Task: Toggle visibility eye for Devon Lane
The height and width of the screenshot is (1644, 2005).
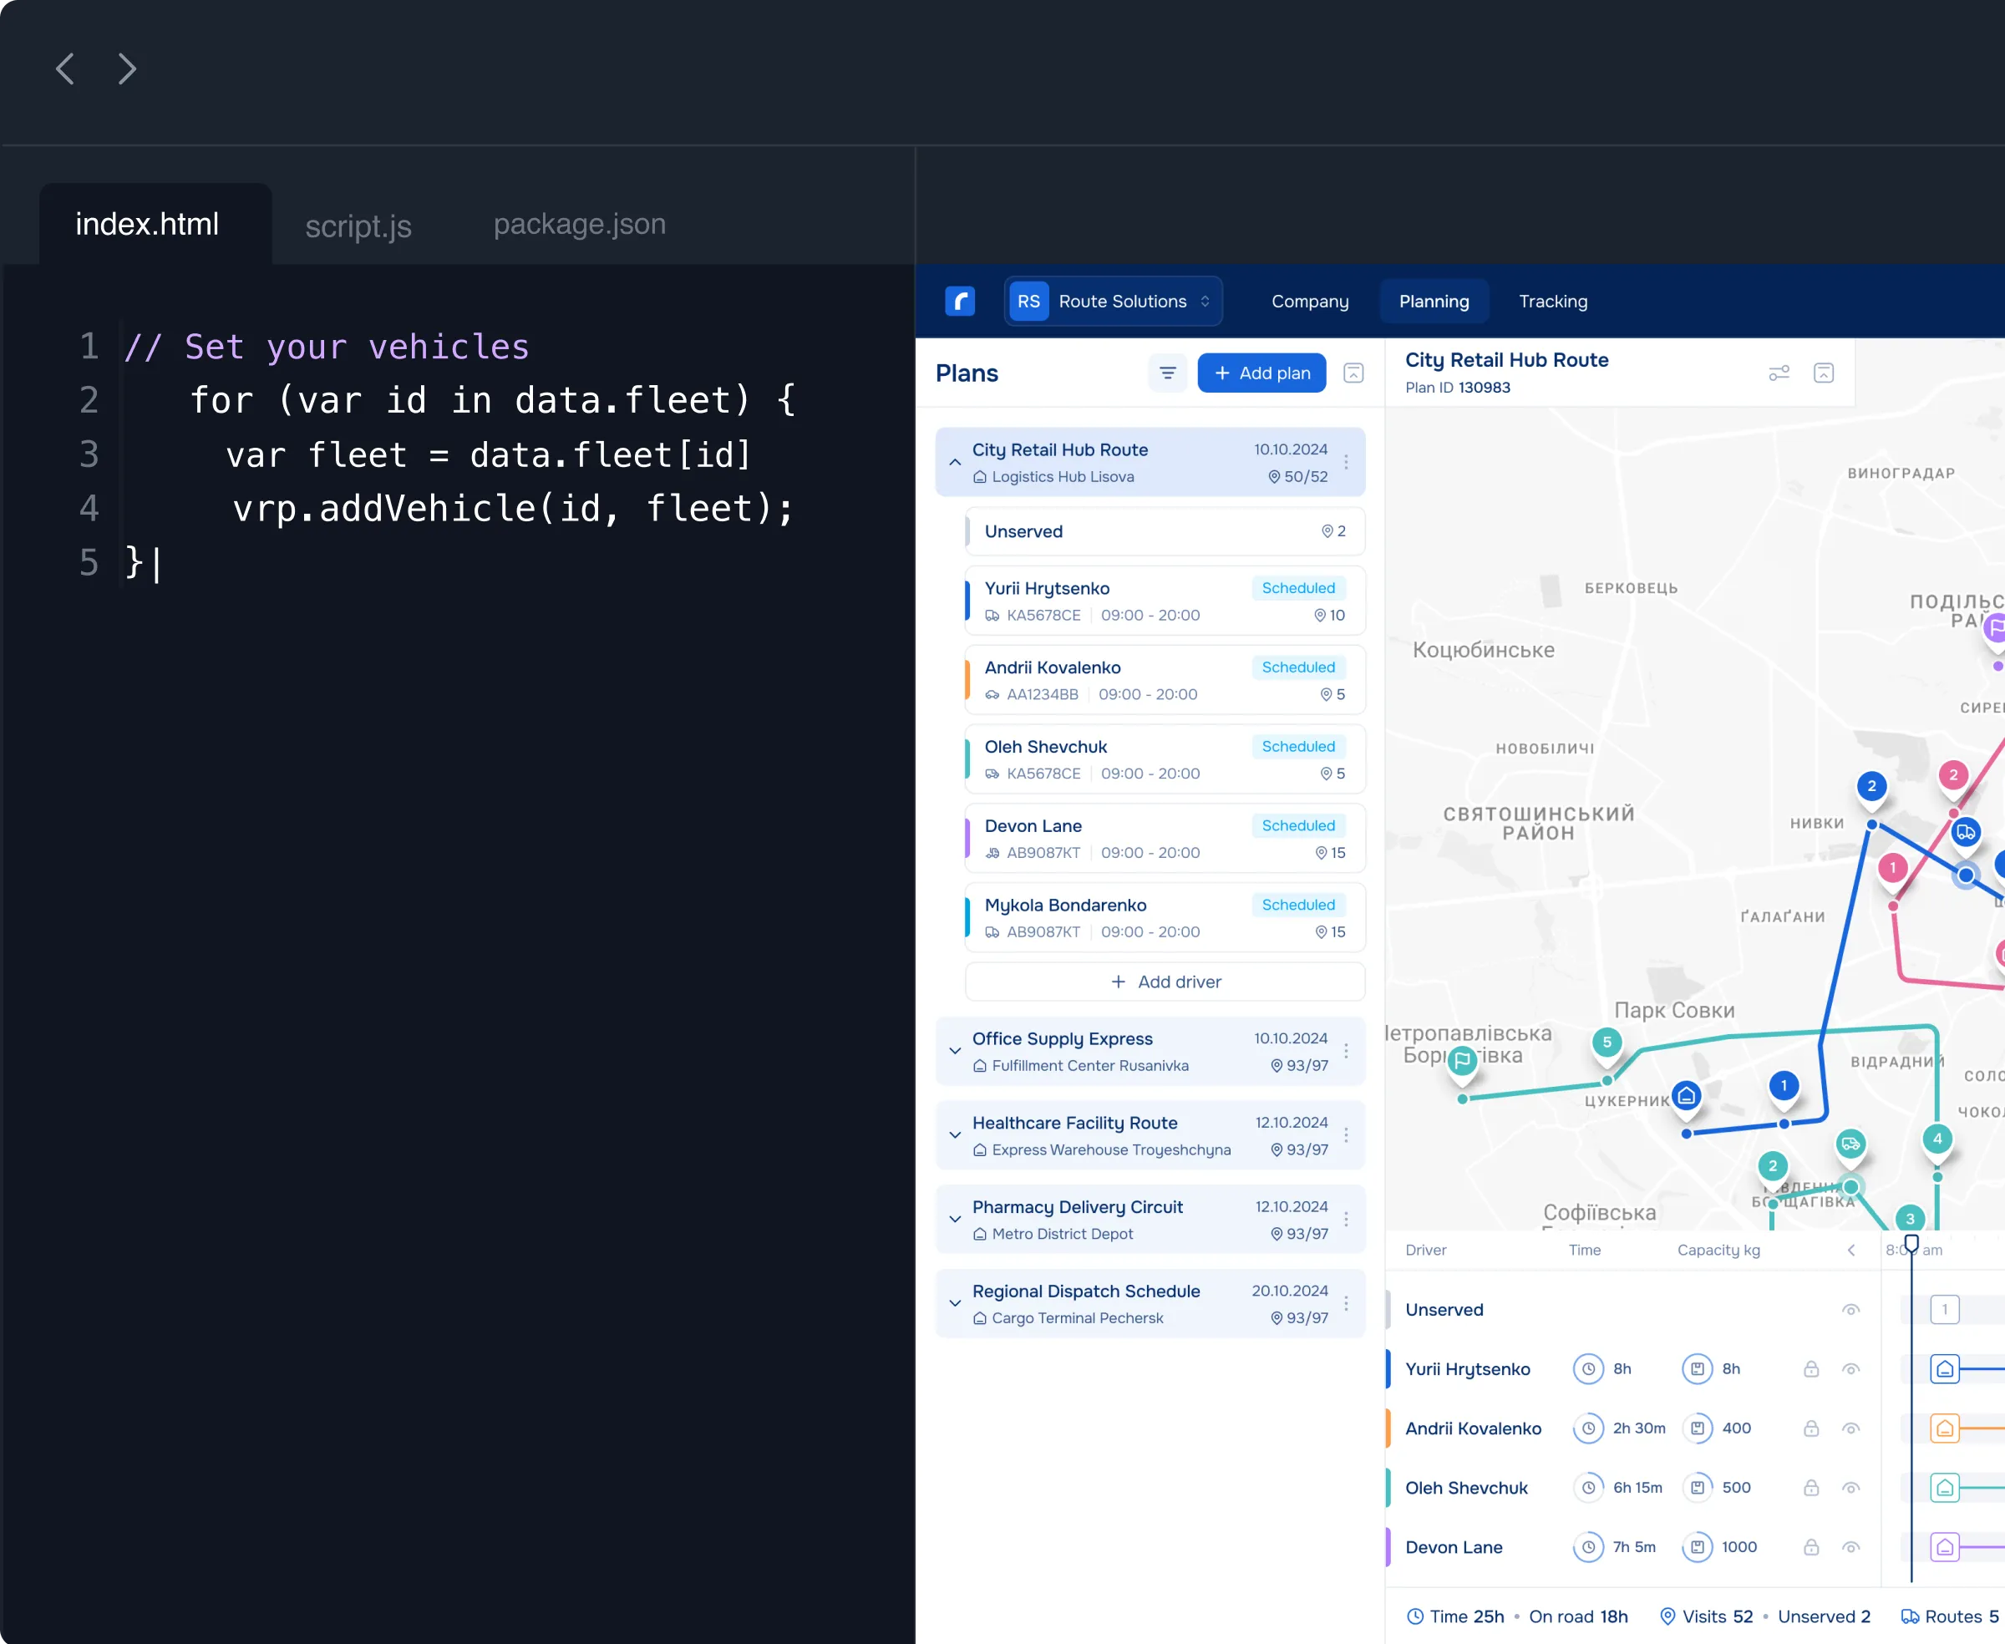Action: point(1850,1547)
